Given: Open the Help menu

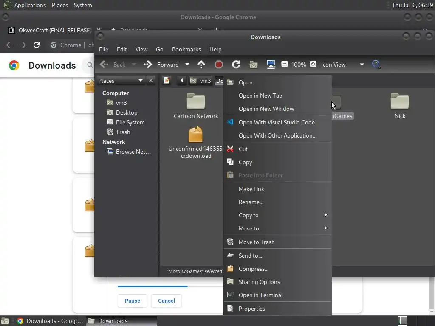Looking at the screenshot, I should 215,49.
